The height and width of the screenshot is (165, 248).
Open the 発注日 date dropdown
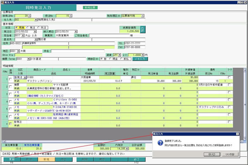click(35, 31)
